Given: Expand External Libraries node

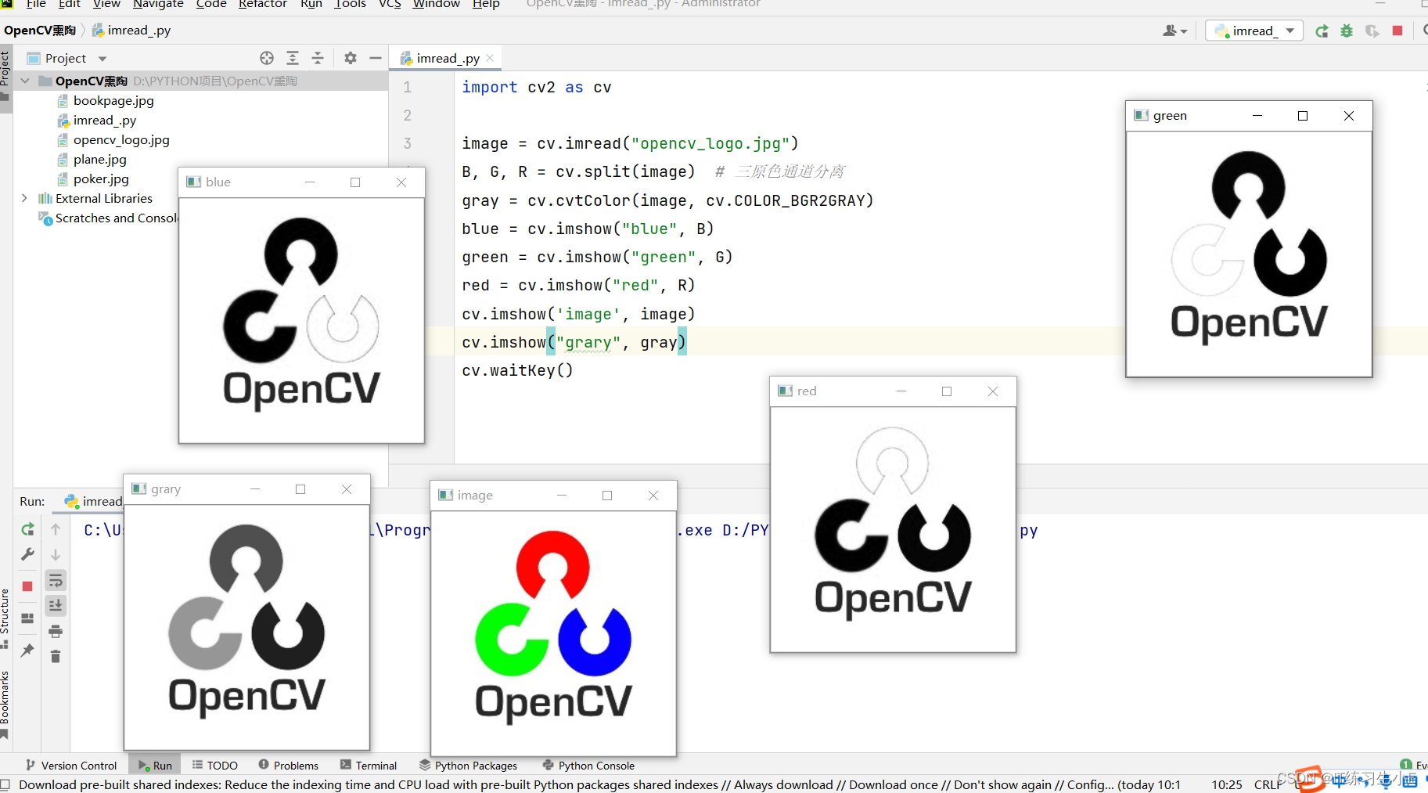Looking at the screenshot, I should 25,198.
